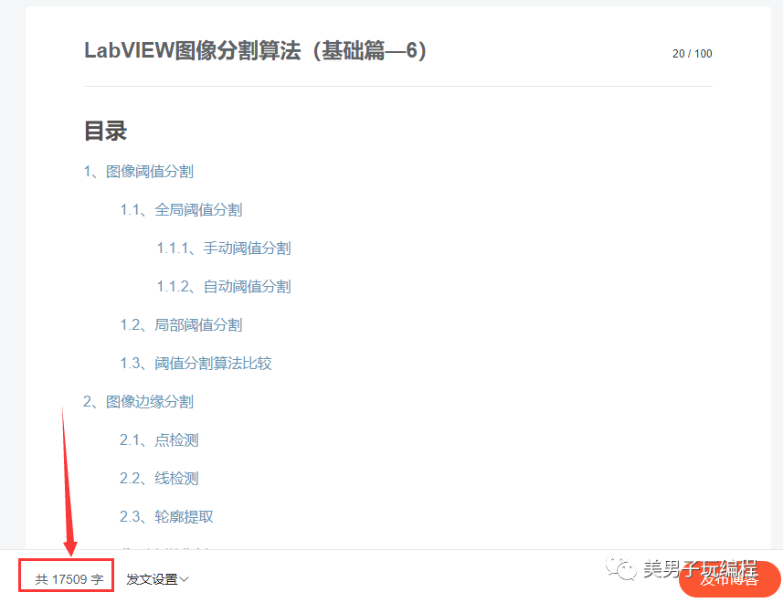This screenshot has height=603, width=783.
Task: Click the 20 / 100 title character counter
Action: [693, 54]
